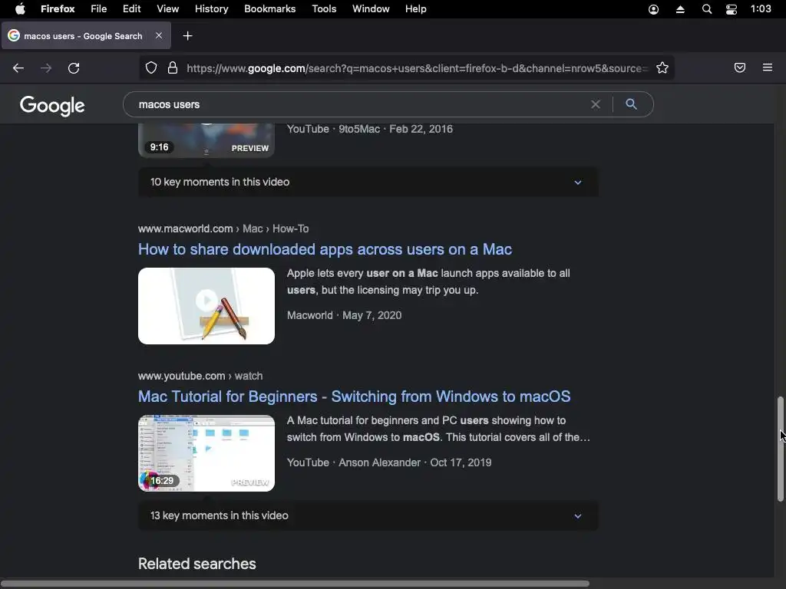Click the text Macworld · May 7, 2020

(344, 315)
